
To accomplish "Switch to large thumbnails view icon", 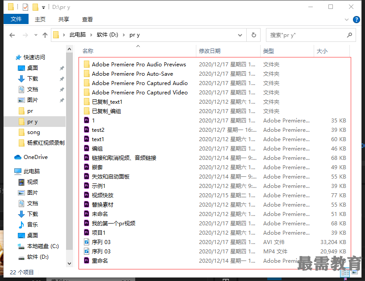I will [x=355, y=272].
